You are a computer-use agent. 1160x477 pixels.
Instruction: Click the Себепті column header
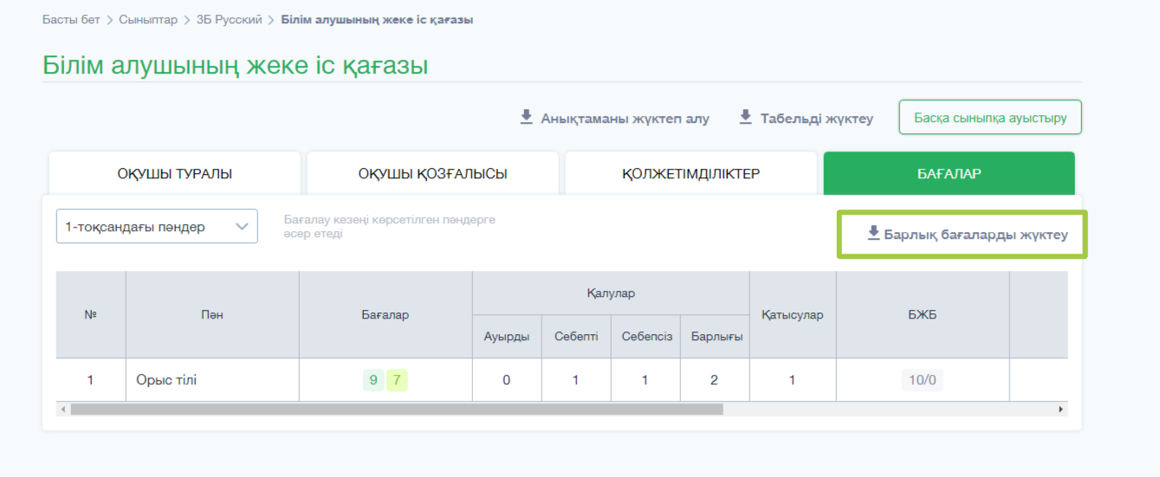pyautogui.click(x=576, y=337)
